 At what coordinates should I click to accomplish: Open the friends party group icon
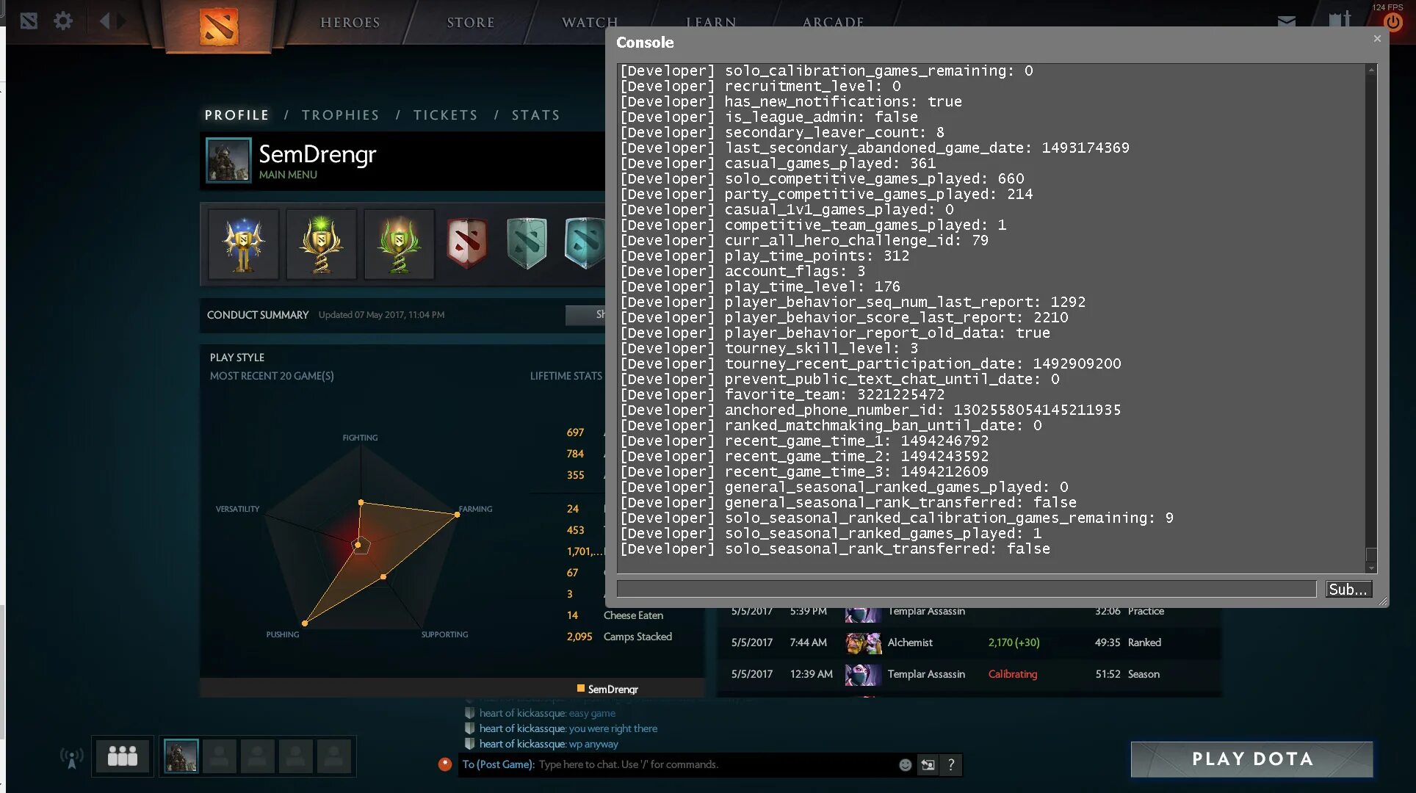coord(122,756)
